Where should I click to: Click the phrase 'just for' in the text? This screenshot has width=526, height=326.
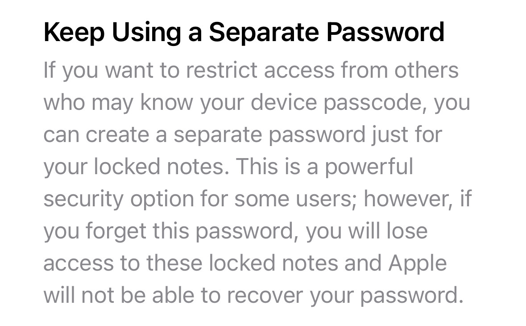(x=406, y=134)
